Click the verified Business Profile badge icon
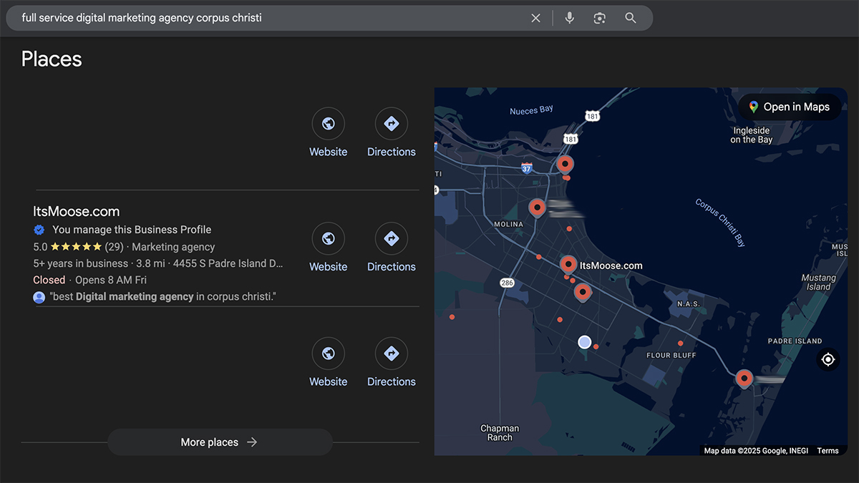Image resolution: width=859 pixels, height=483 pixels. coord(39,230)
